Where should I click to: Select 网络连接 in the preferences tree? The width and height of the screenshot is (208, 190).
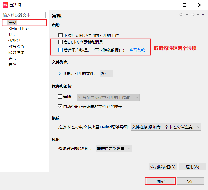coord(16,52)
